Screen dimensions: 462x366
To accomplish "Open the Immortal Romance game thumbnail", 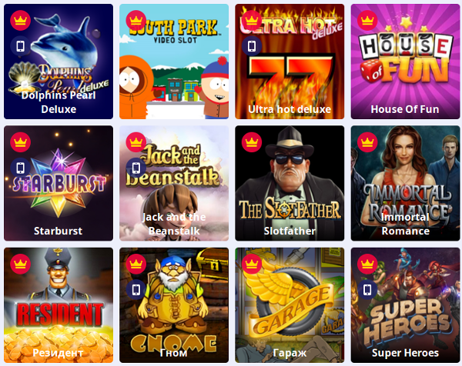I will pos(405,183).
